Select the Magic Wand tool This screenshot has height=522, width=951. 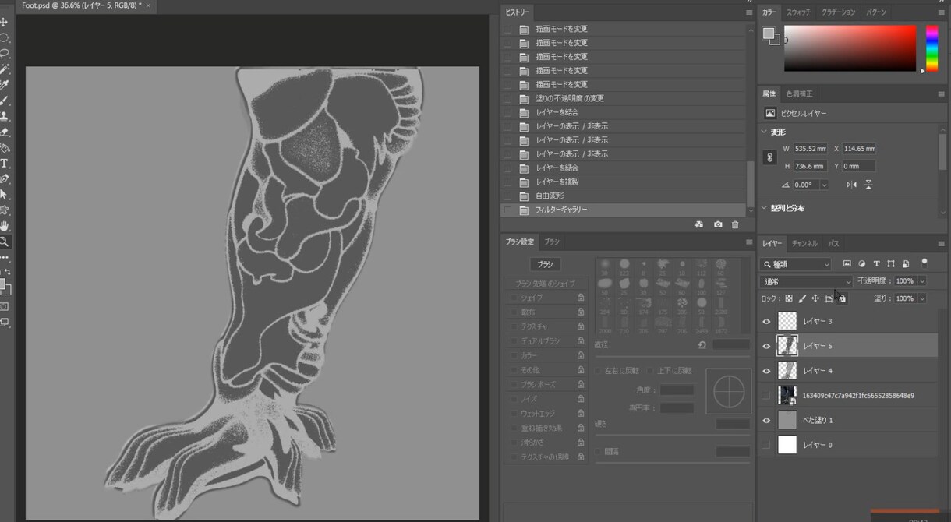point(5,69)
